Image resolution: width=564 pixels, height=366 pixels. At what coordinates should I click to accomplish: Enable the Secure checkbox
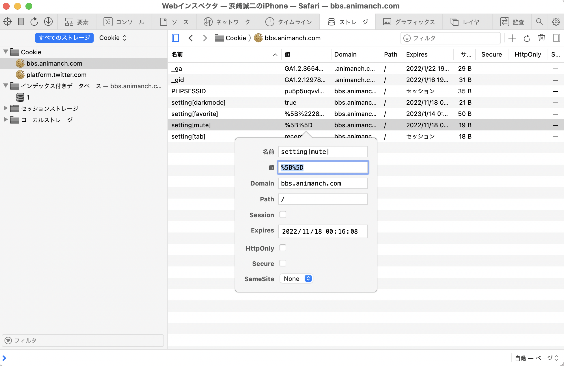tap(283, 263)
